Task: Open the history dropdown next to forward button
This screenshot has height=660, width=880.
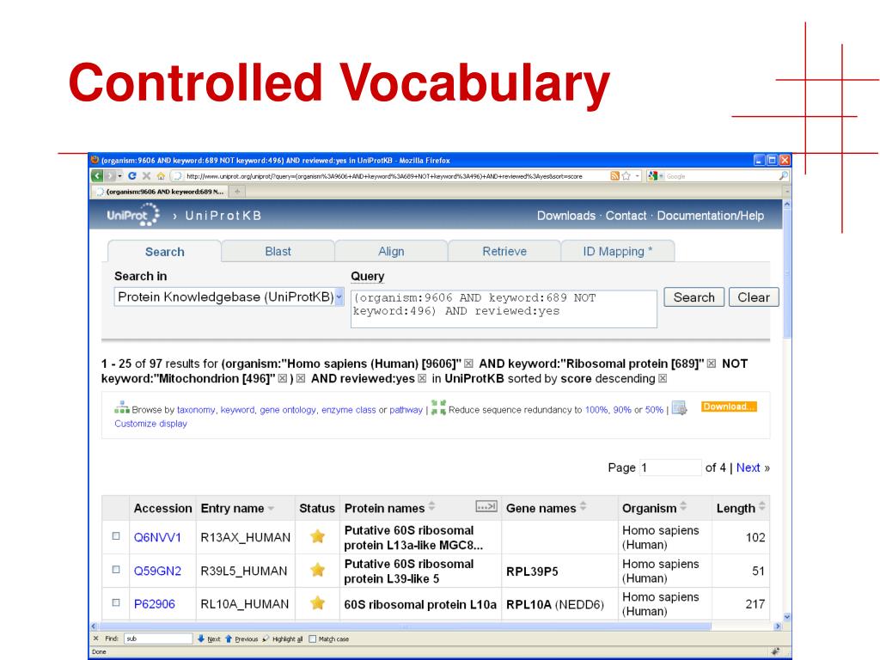Action: (x=120, y=176)
